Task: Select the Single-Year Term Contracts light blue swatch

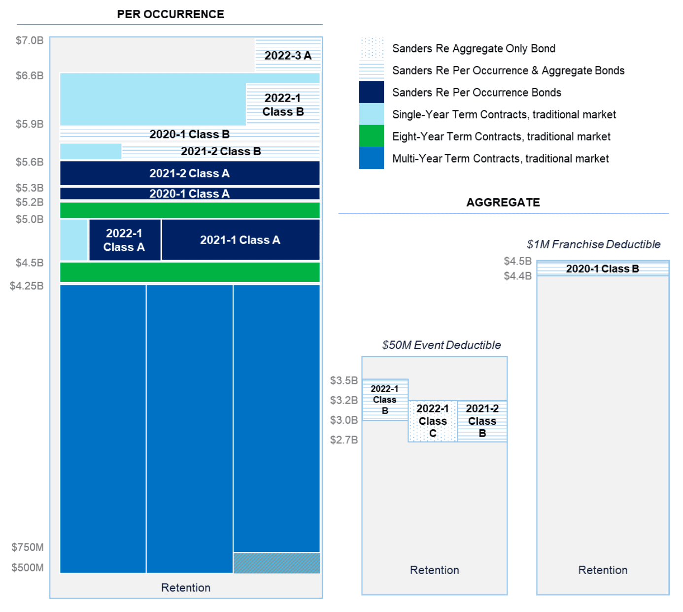Action: [x=371, y=114]
